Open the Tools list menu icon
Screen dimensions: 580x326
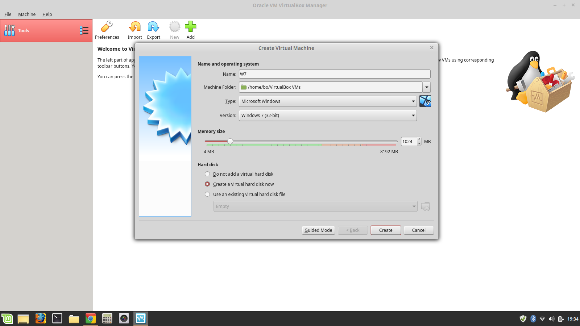(84, 30)
